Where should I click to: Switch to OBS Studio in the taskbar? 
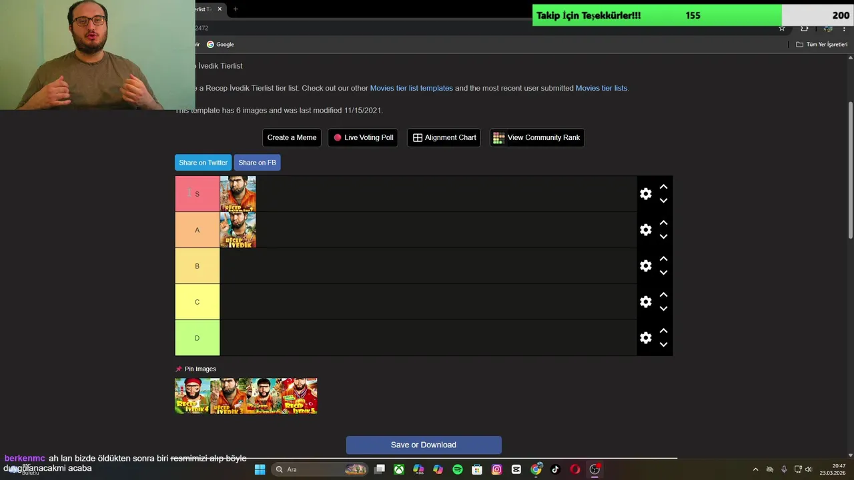[x=594, y=469]
